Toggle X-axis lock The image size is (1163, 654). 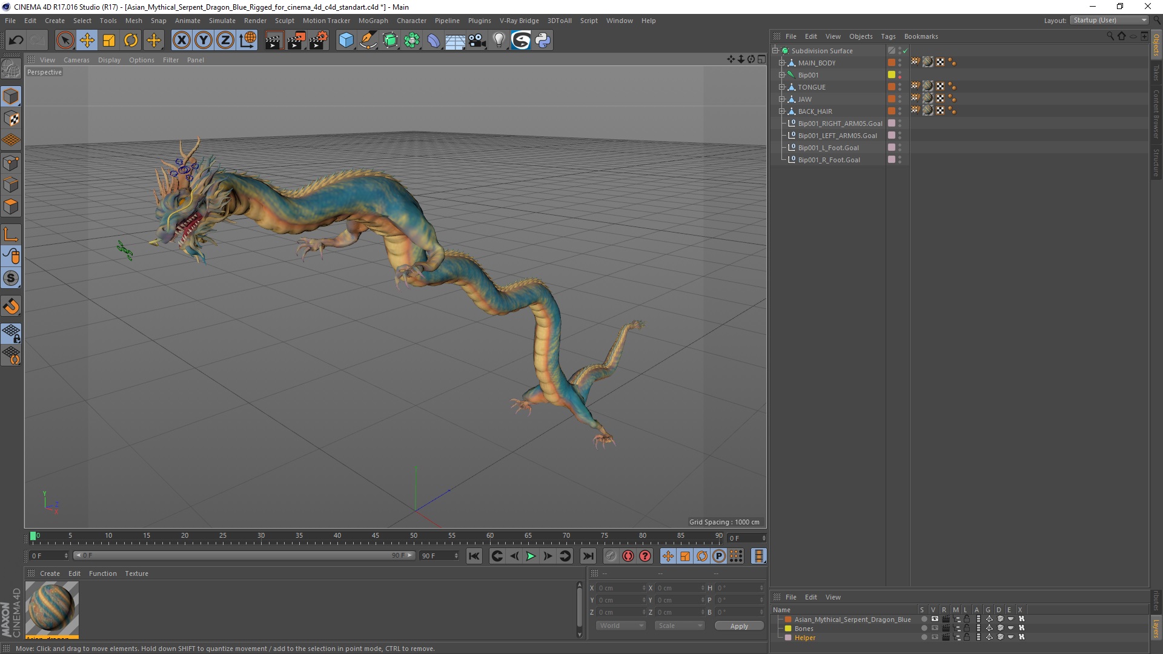pos(181,41)
